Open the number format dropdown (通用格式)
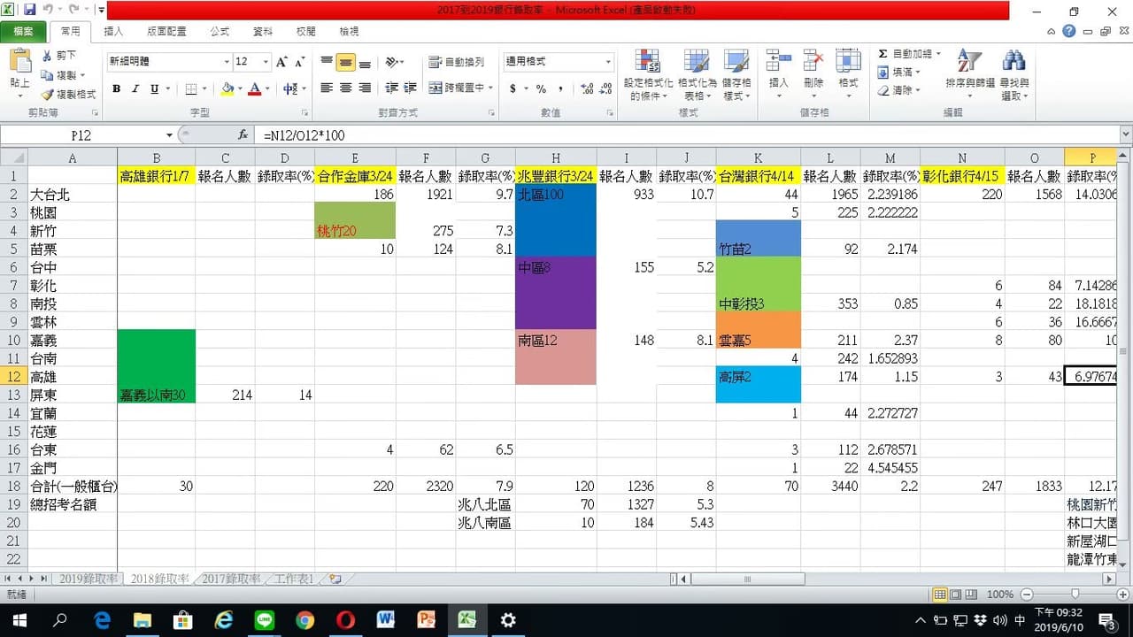This screenshot has width=1133, height=637. (x=608, y=62)
